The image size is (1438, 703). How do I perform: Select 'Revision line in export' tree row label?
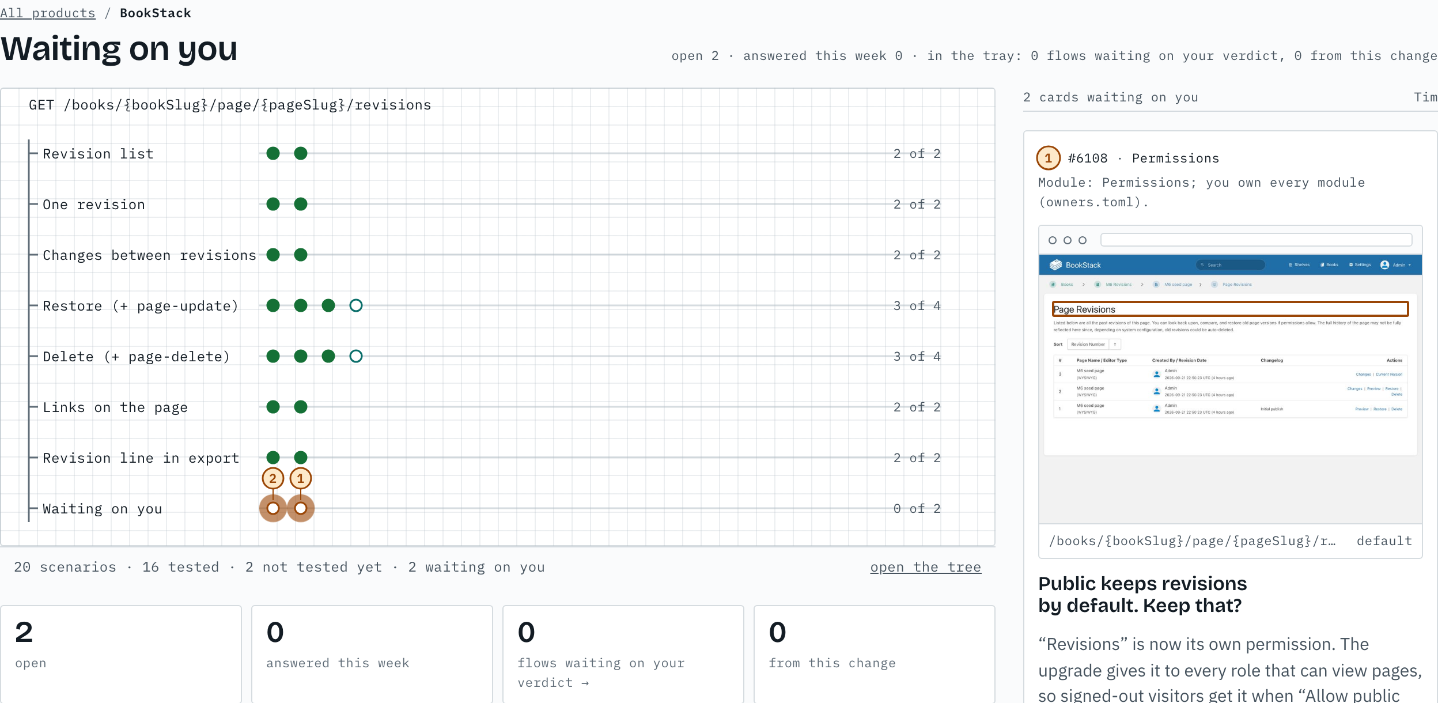point(141,458)
